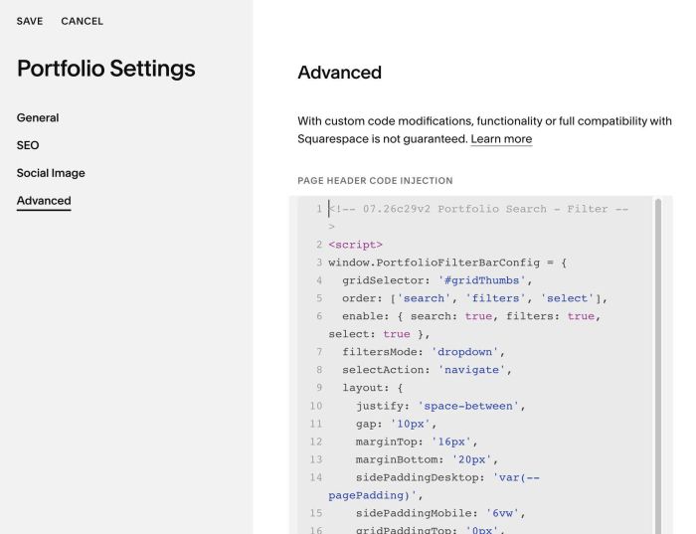
Task: Select the Advanced tab in sidebar
Action: click(x=44, y=201)
